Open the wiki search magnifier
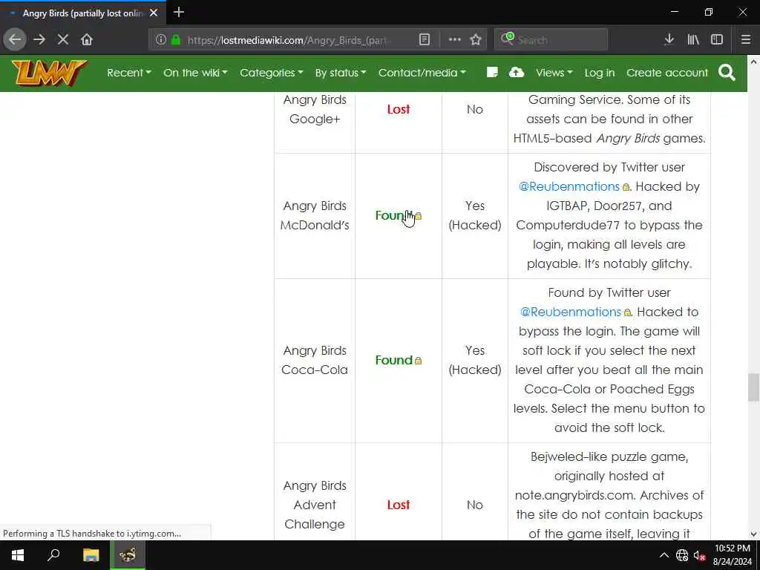Image resolution: width=760 pixels, height=570 pixels. point(727,73)
